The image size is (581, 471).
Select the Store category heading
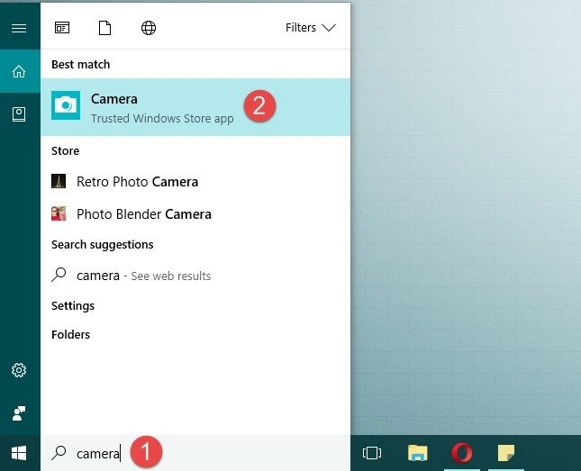[65, 150]
